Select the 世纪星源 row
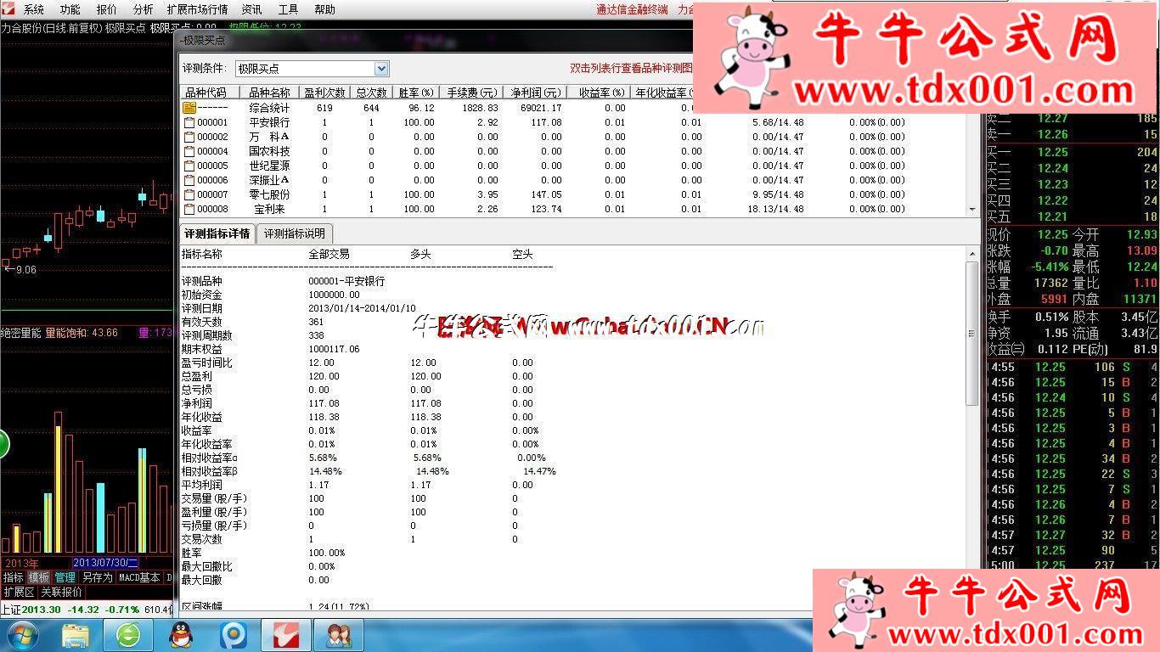This screenshot has height=652, width=1160. 573,166
